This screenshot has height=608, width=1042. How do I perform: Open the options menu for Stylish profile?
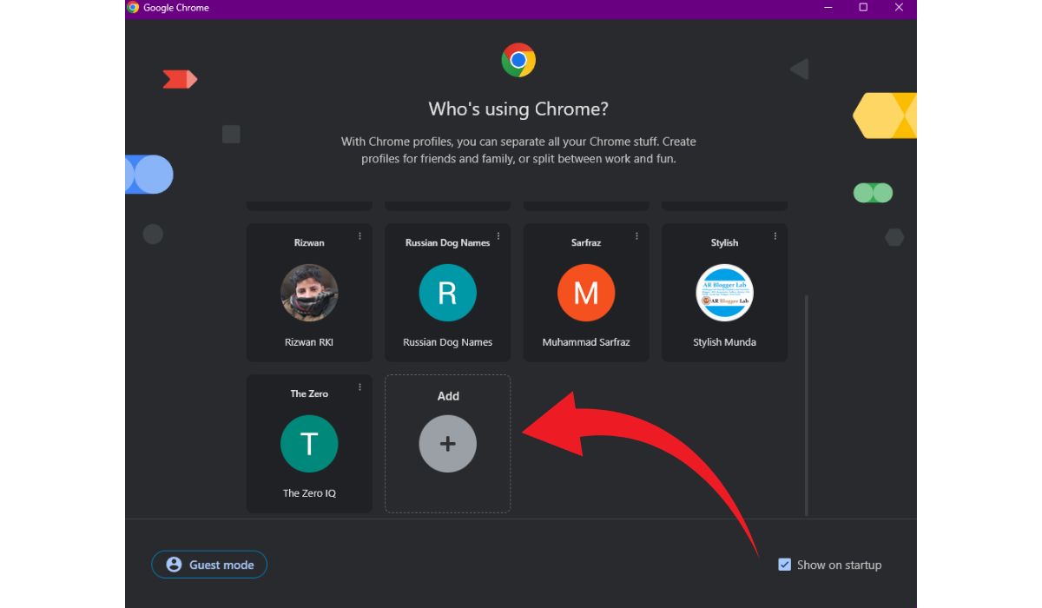775,235
